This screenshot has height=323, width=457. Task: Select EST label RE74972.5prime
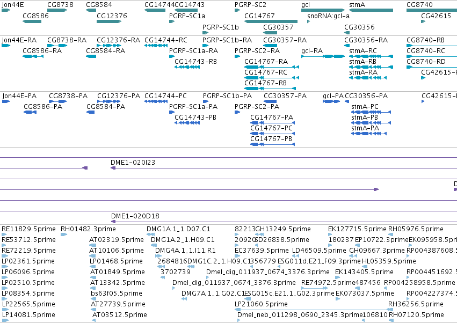(328, 283)
